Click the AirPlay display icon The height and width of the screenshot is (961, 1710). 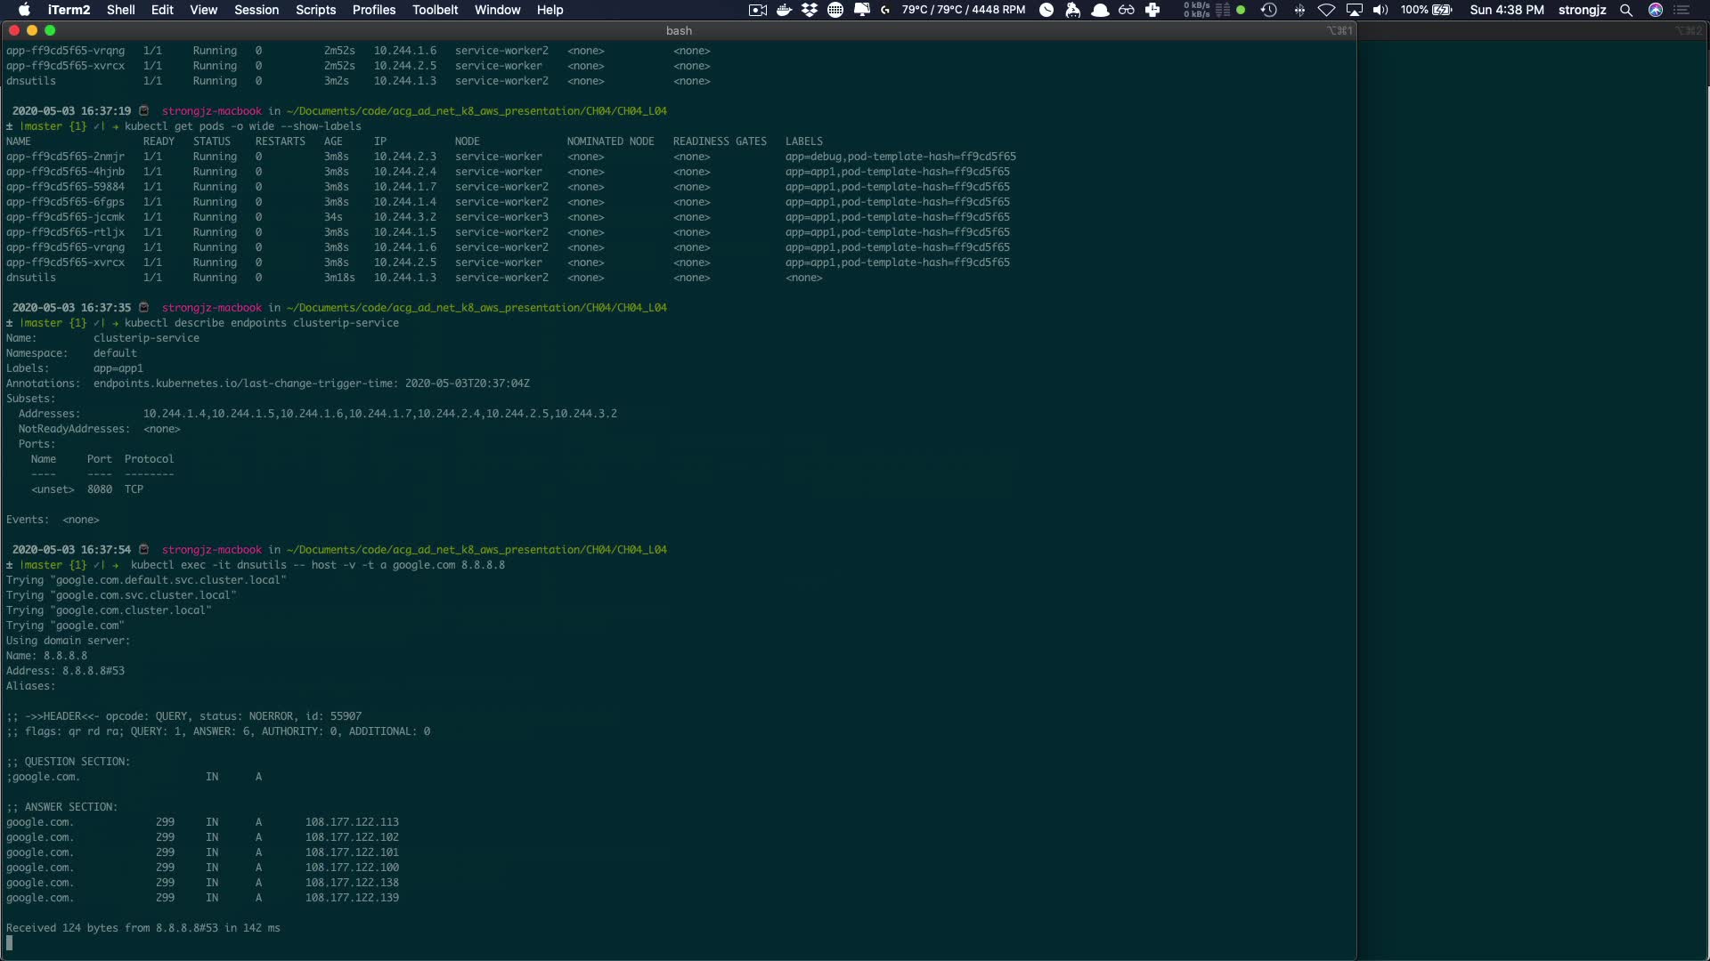[1354, 10]
